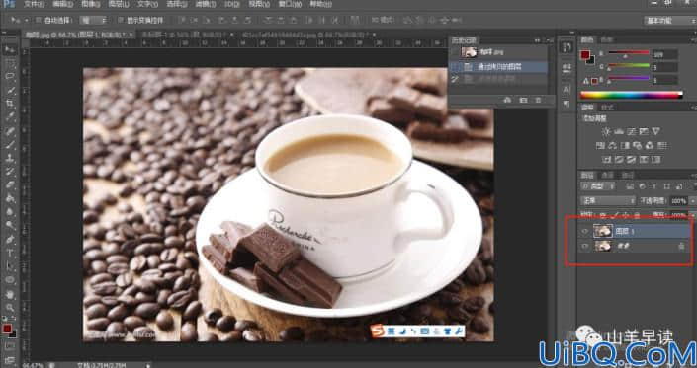Click the delete state trash icon in History panel

(538, 101)
